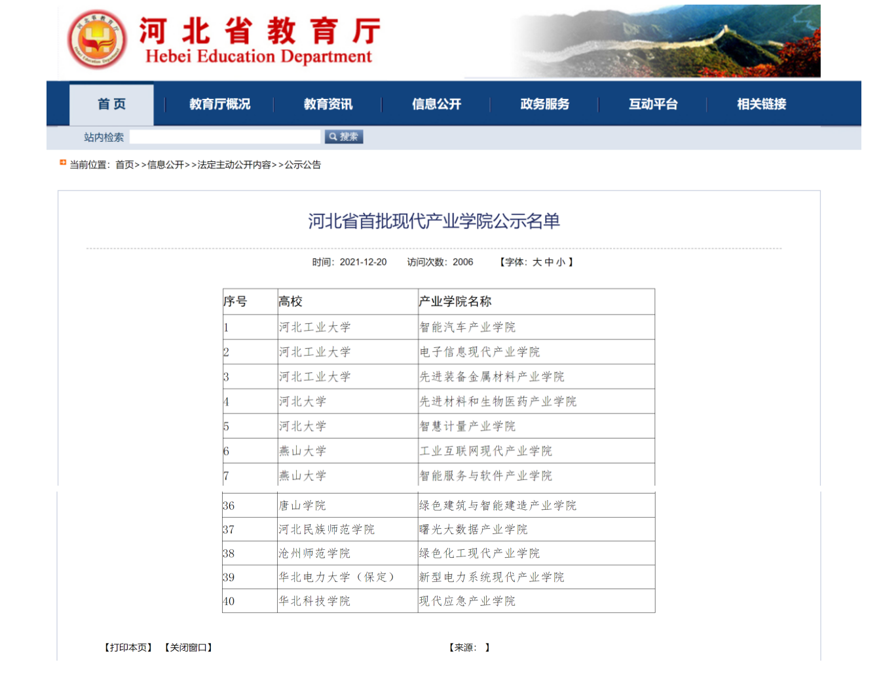Open the 信息公开 menu item
This screenshot has height=698, width=883.
(437, 104)
